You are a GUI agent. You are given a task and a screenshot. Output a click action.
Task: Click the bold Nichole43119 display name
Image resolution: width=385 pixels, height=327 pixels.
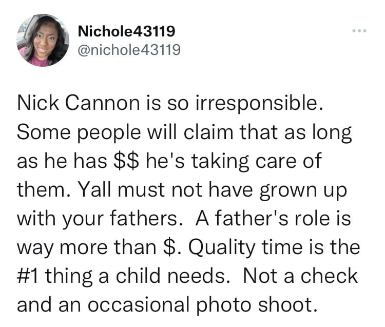click(x=126, y=31)
